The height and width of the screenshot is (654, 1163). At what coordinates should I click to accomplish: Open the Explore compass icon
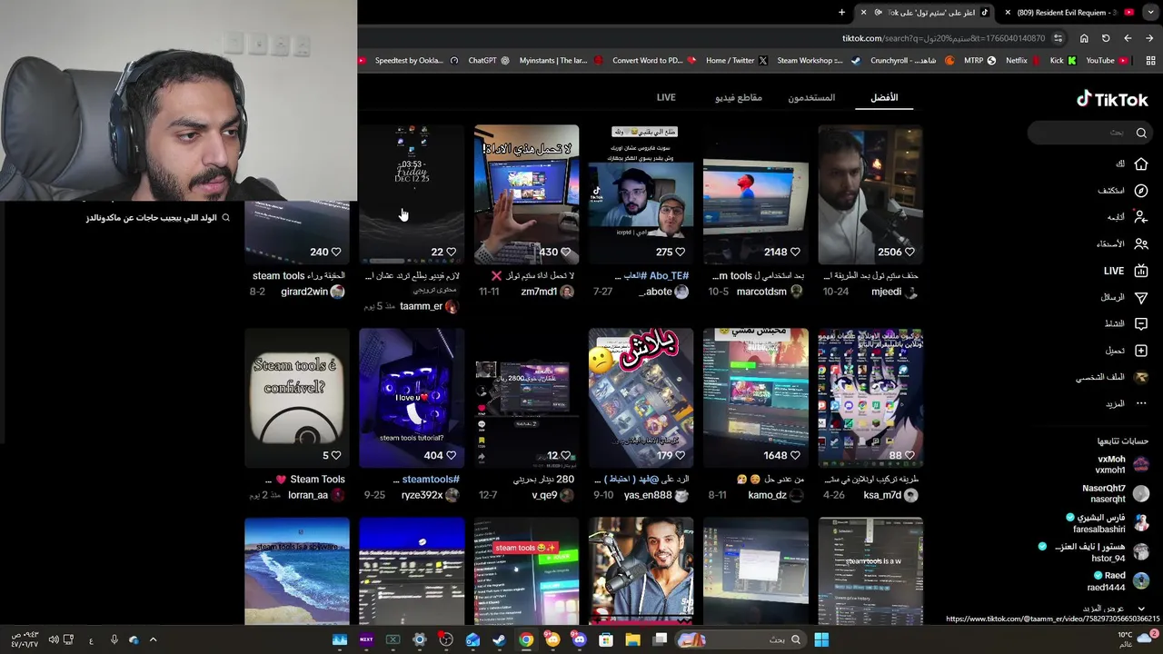point(1141,191)
